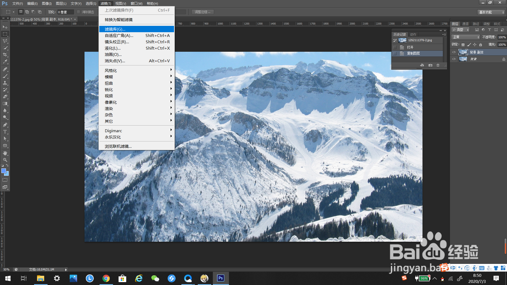Set history brush source on 打开 state
The height and width of the screenshot is (285, 507).
tap(395, 47)
